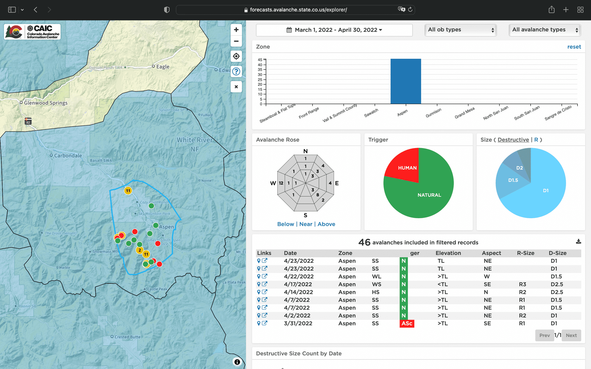Zoom out on the map
The height and width of the screenshot is (369, 591).
coord(236,41)
